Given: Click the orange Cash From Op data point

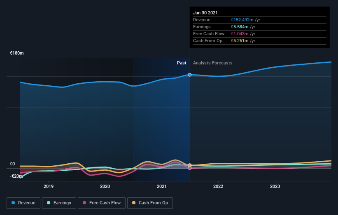Looking at the screenshot, I should pyautogui.click(x=190, y=165).
